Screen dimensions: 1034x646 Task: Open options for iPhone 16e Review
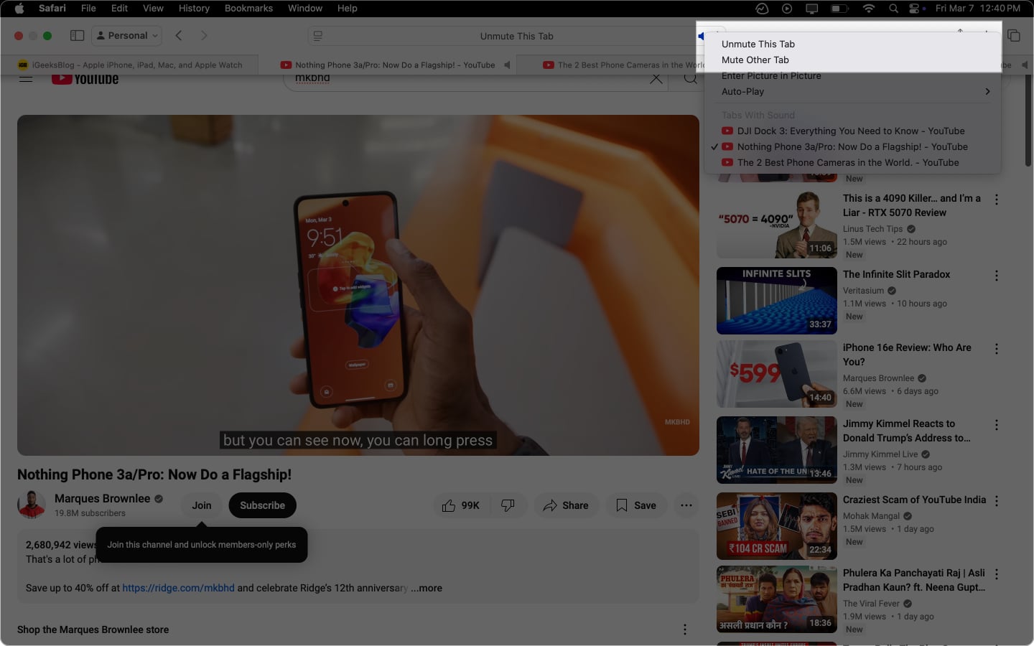(997, 349)
